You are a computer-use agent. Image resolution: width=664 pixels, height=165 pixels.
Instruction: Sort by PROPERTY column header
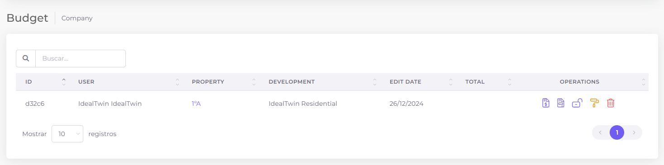click(x=224, y=82)
